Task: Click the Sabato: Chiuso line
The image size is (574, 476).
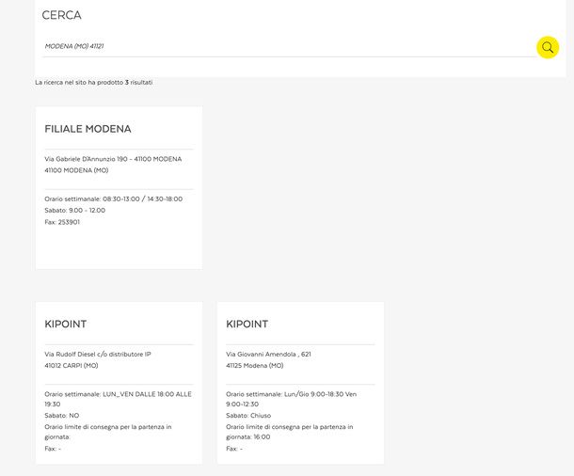Action: tap(248, 416)
